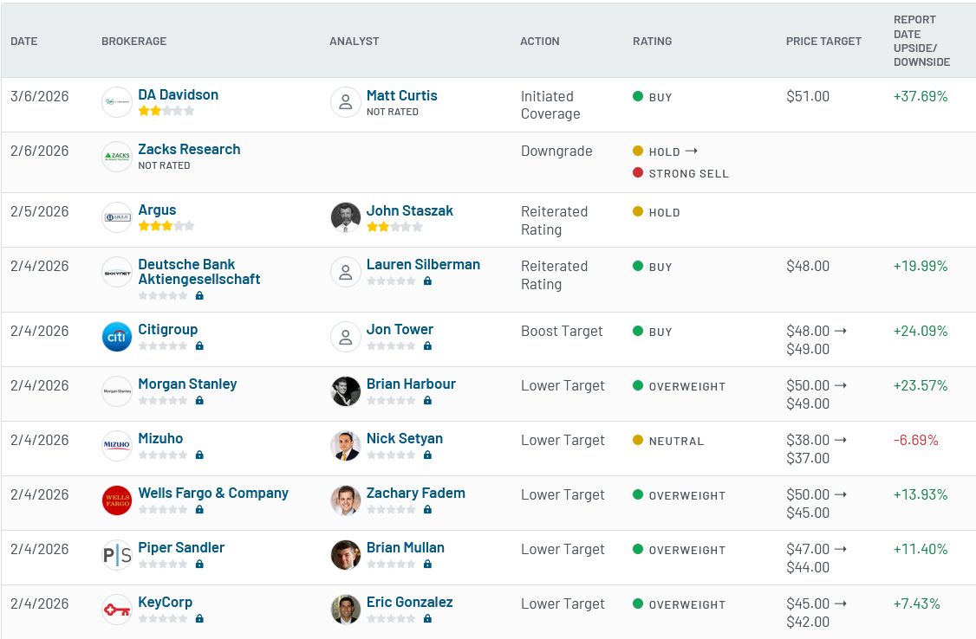Click lock icon beside Lauren Silberman's stars
This screenshot has width=976, height=639.
coord(427,281)
